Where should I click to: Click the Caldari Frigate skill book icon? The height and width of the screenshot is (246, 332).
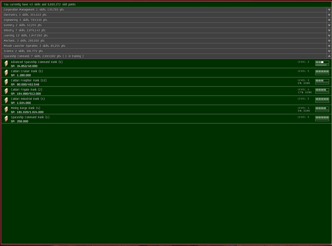click(6, 91)
